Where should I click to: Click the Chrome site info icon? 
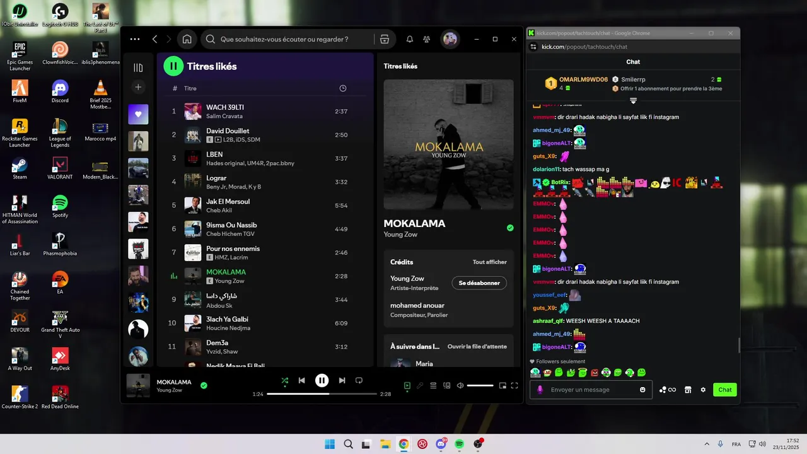(x=533, y=47)
